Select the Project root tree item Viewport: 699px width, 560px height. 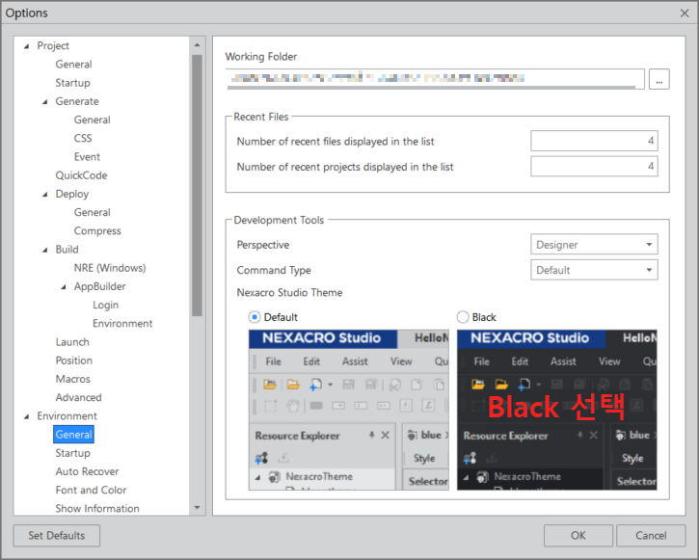(53, 46)
